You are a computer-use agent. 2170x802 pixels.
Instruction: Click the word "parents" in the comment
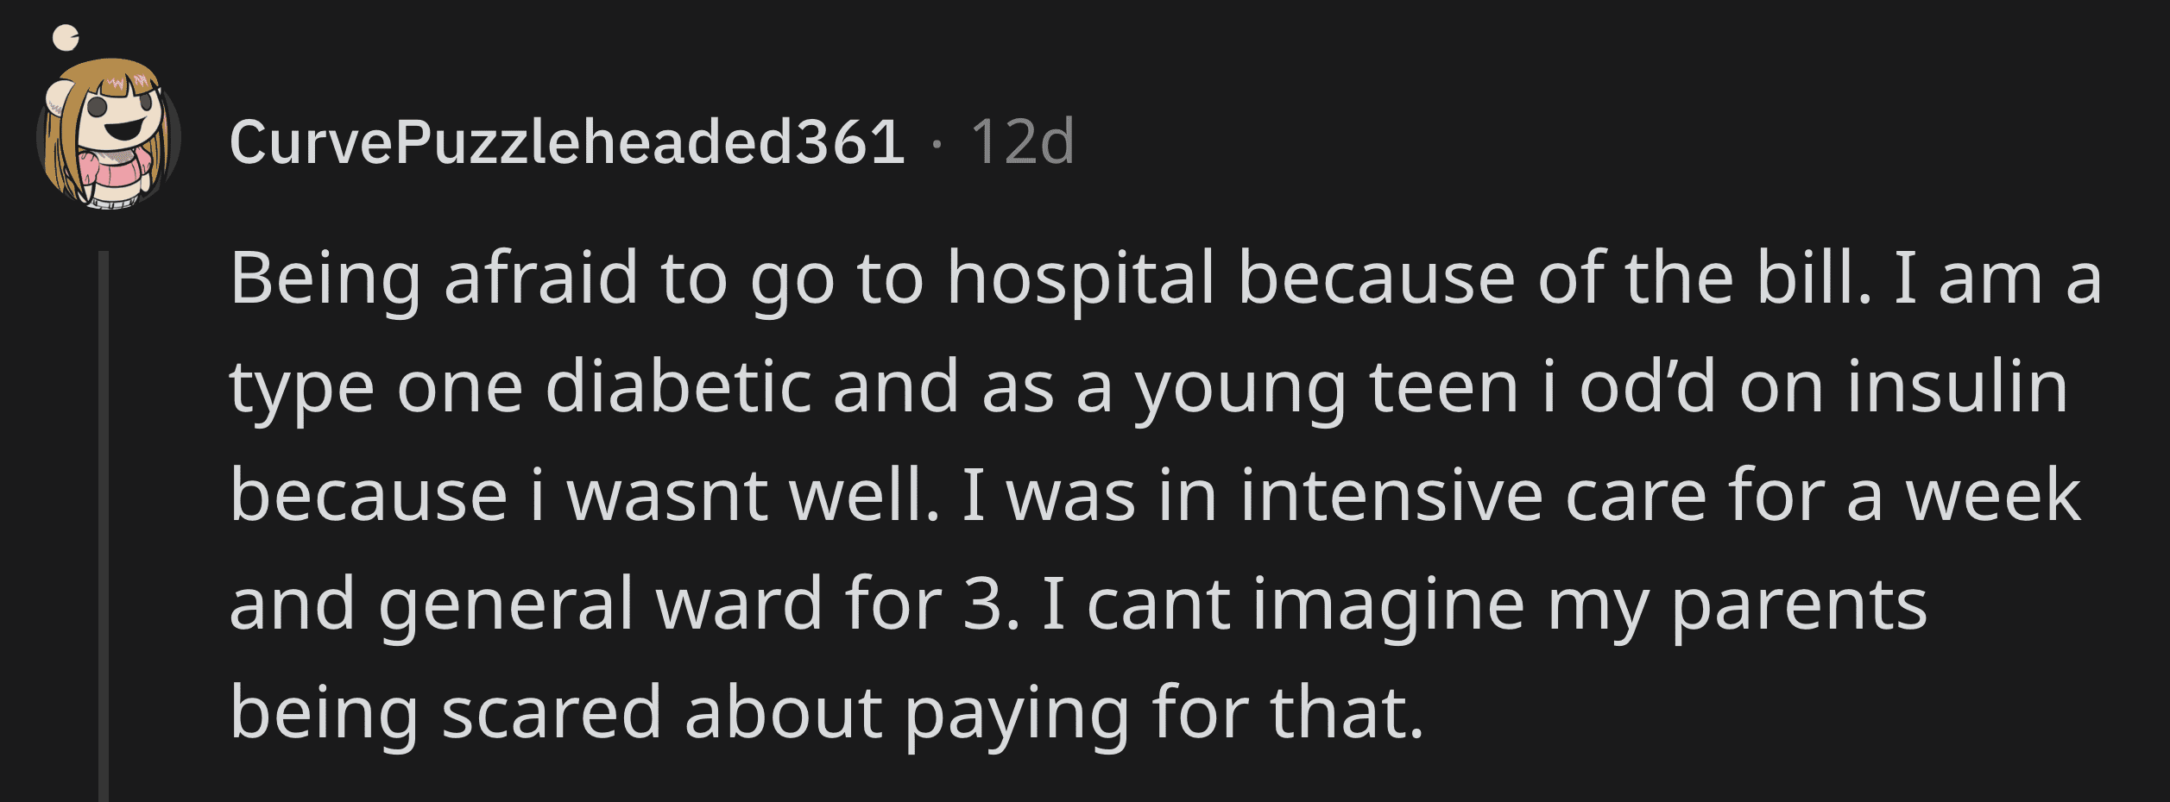[1799, 605]
